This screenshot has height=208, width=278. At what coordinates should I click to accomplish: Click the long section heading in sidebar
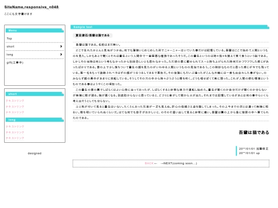click(x=34, y=120)
